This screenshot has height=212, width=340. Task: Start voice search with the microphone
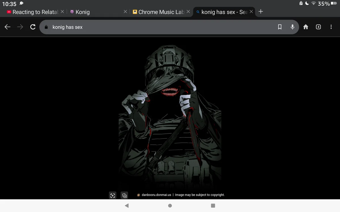coord(293,27)
